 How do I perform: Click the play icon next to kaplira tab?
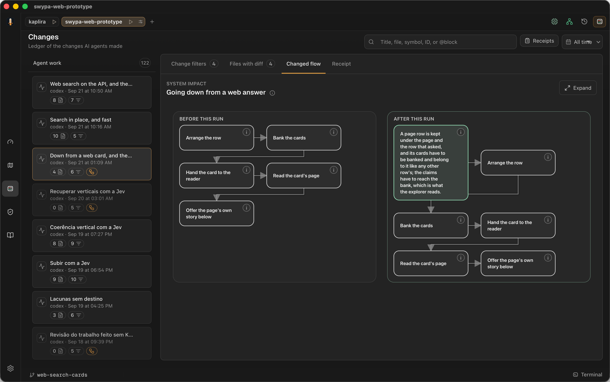(54, 22)
